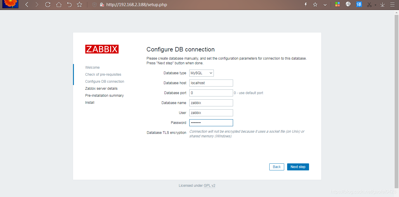Select Zabbix server details step
This screenshot has height=197, width=399.
(x=101, y=89)
